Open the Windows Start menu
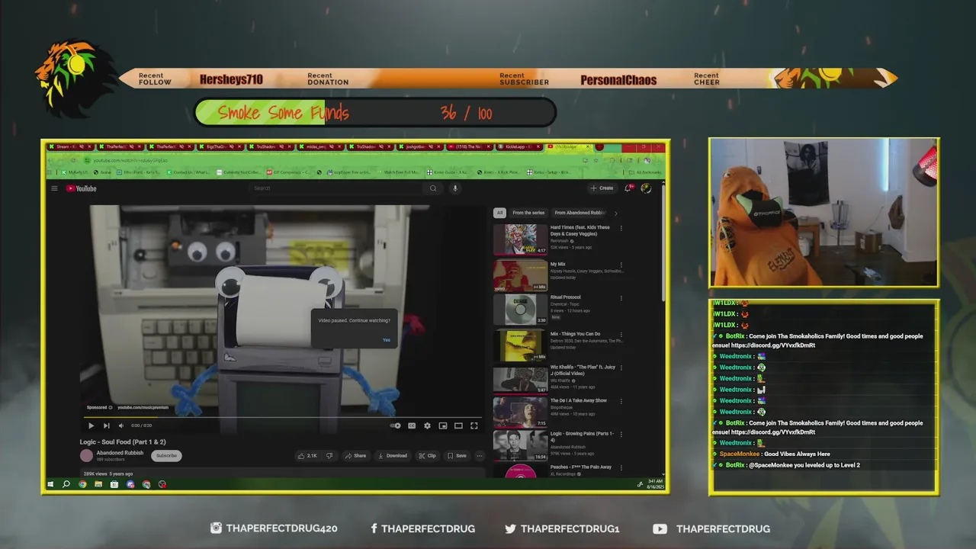 pyautogui.click(x=51, y=484)
